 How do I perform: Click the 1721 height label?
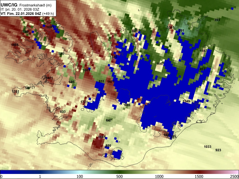pos(84,102)
